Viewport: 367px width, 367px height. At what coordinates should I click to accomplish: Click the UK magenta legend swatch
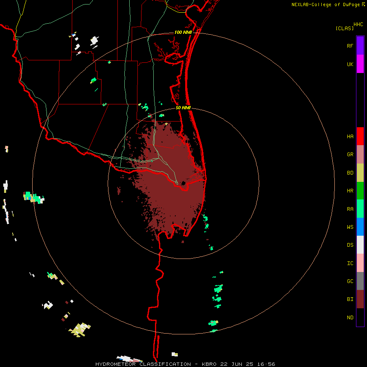pyautogui.click(x=360, y=64)
